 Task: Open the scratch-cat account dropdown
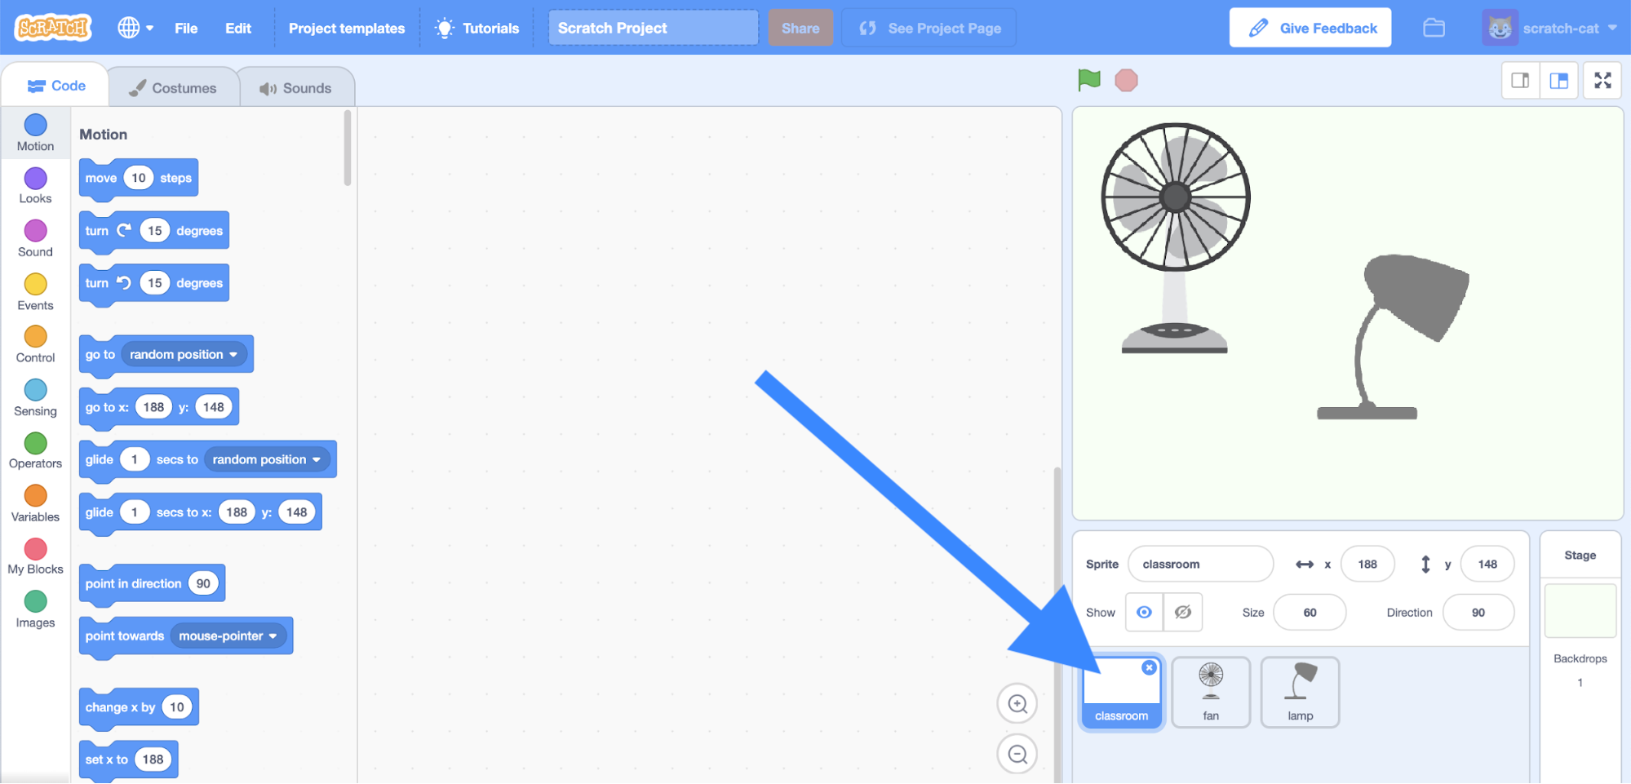click(1563, 27)
